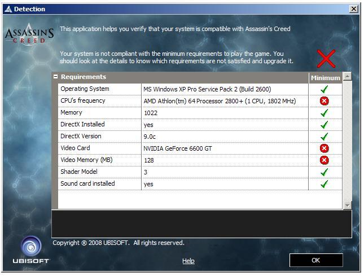The width and height of the screenshot is (364, 276).
Task: Click the CPU's frequency red error icon
Action: (324, 101)
